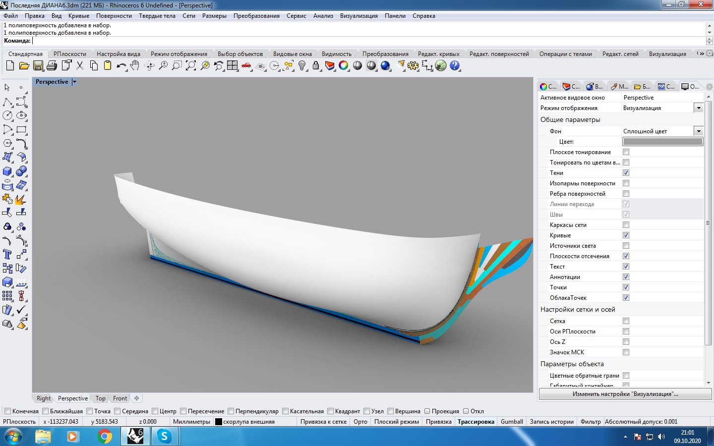Open Options via the gear icon
Screen dimensions: 714x446
pos(413,65)
